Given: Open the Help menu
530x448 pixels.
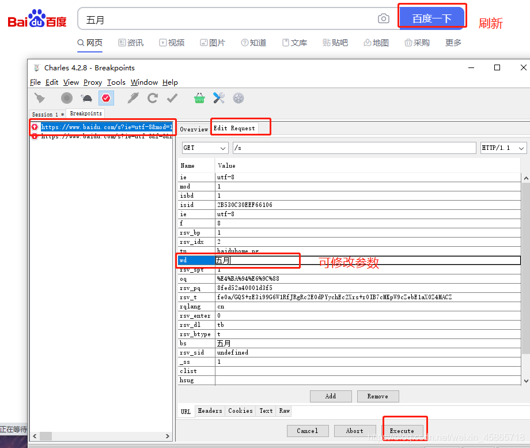Looking at the screenshot, I should 170,82.
